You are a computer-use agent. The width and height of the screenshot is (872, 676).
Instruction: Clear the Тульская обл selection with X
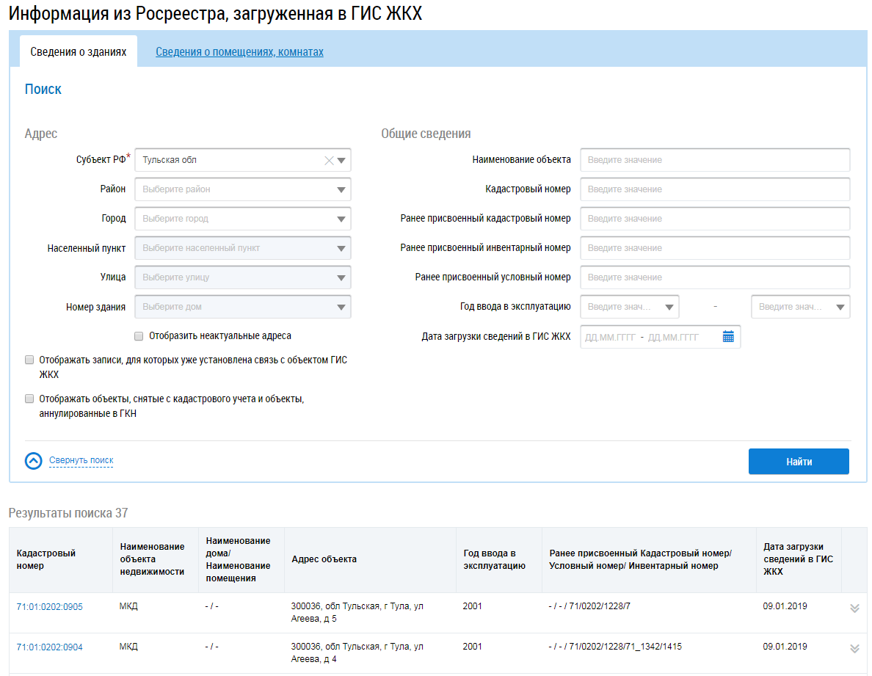coord(329,160)
